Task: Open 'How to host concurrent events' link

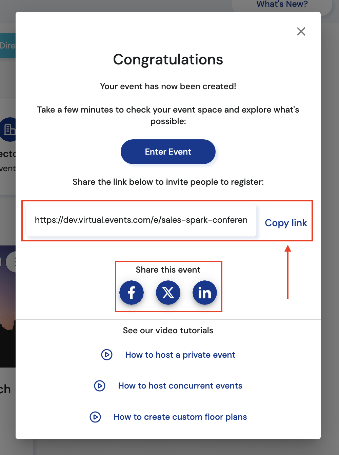Action: [x=180, y=386]
